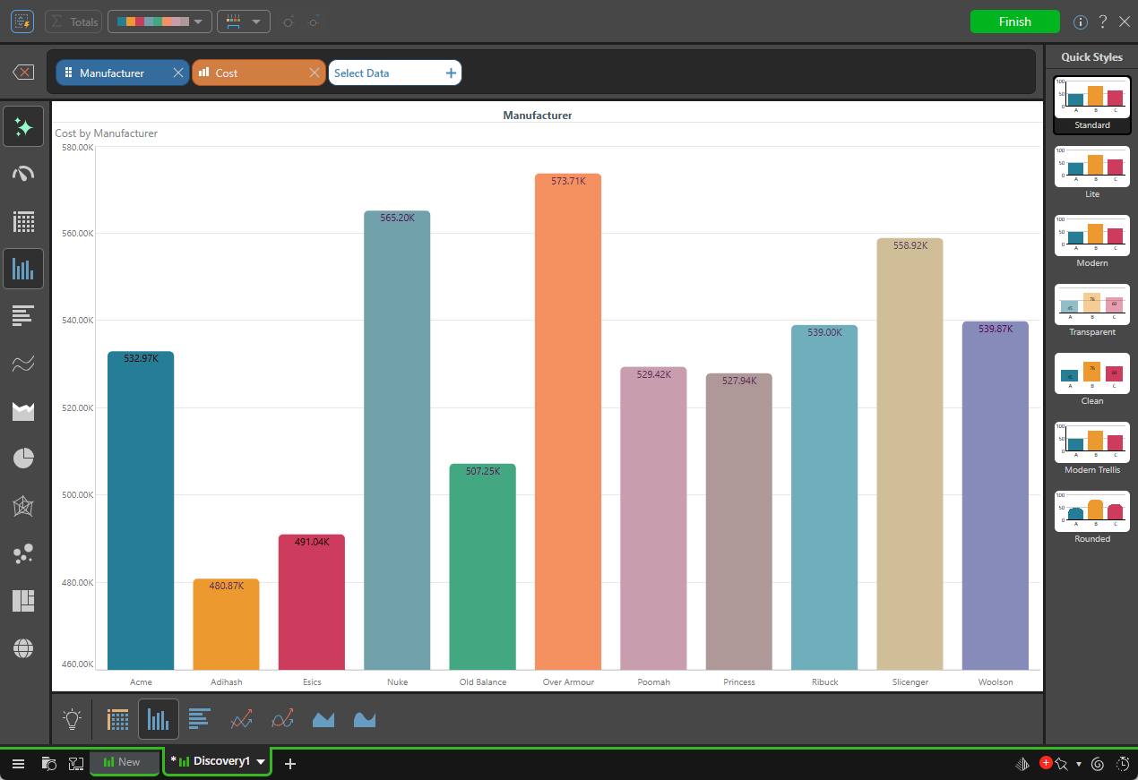Image resolution: width=1138 pixels, height=780 pixels.
Task: Select the bubble chart in sidebar
Action: (23, 553)
